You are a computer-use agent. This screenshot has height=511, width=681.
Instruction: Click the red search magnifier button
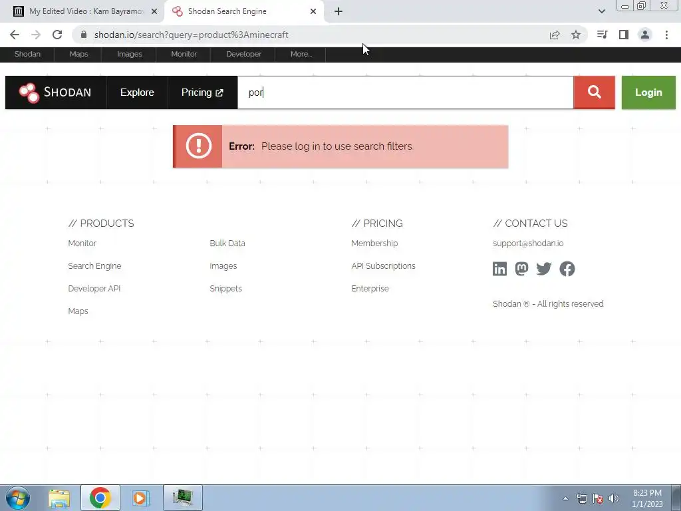(594, 92)
